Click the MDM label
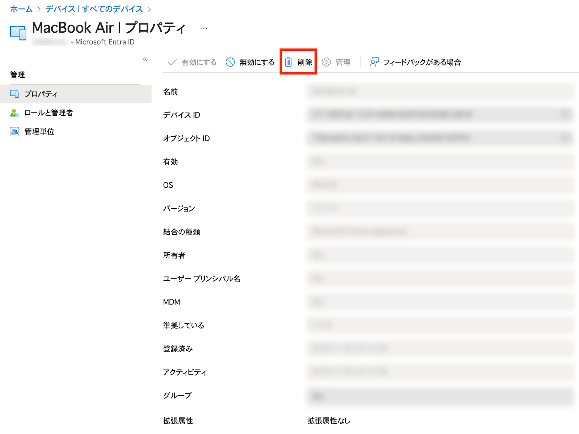Image resolution: width=579 pixels, height=434 pixels. point(172,302)
